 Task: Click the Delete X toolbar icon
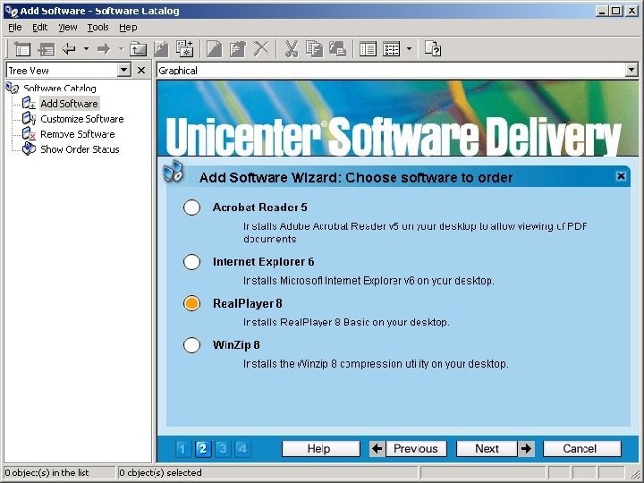point(261,48)
